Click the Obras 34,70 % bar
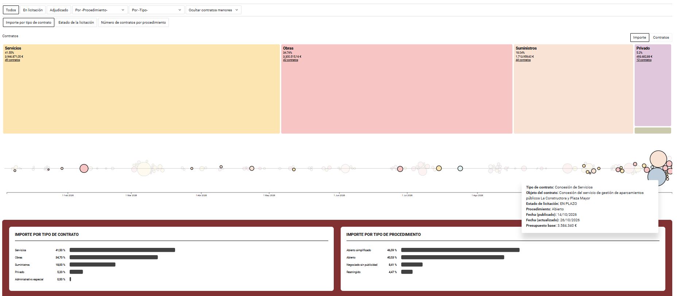The height and width of the screenshot is (296, 677). coord(114,257)
